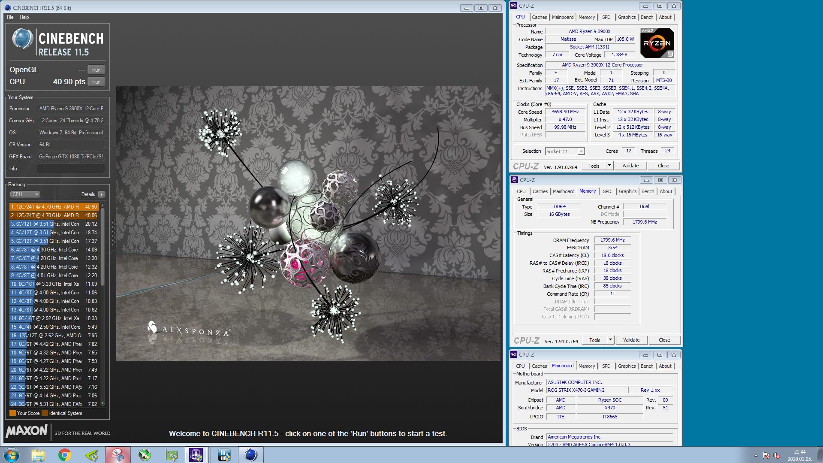Viewport: 823px width, 463px height.
Task: Switch to Caches tab in top CPU-Z window
Action: (539, 17)
